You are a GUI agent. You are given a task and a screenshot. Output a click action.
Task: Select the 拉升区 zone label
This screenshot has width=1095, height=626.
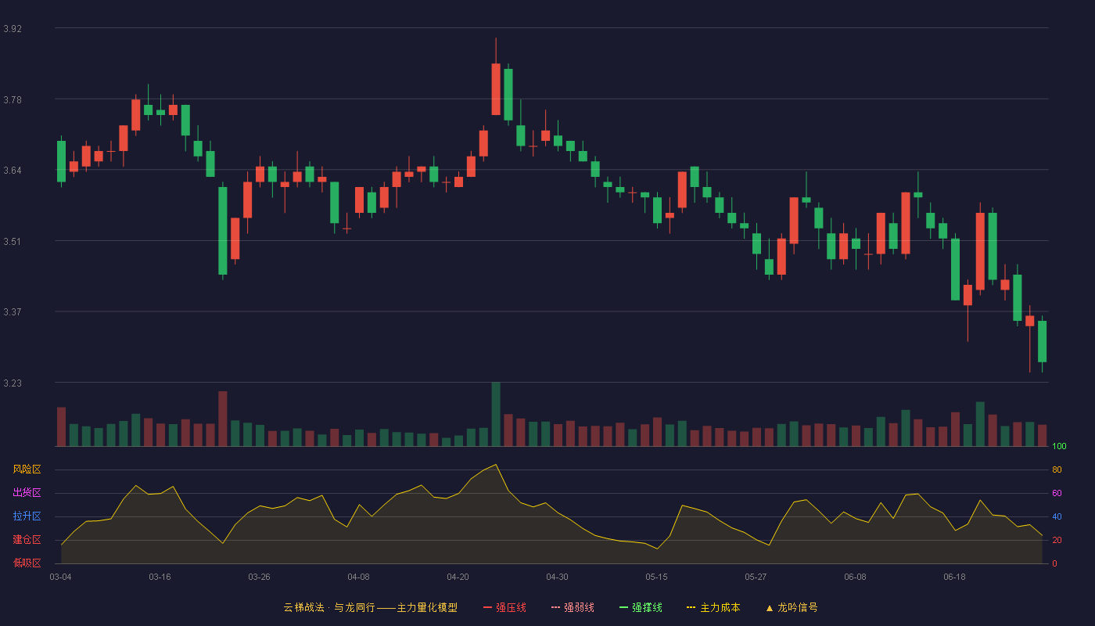27,516
